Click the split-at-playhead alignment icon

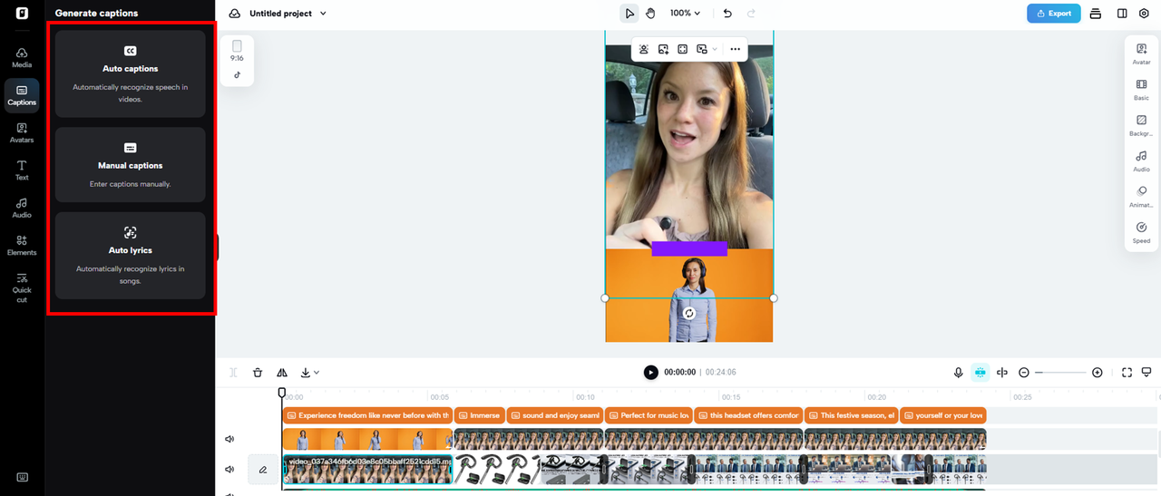pyautogui.click(x=1002, y=373)
